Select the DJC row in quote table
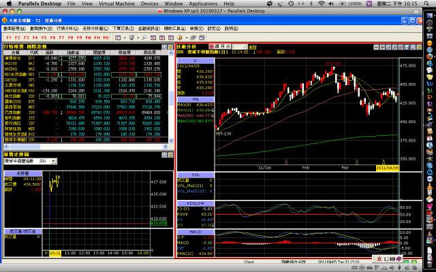The height and width of the screenshot is (272, 436). [x=86, y=58]
